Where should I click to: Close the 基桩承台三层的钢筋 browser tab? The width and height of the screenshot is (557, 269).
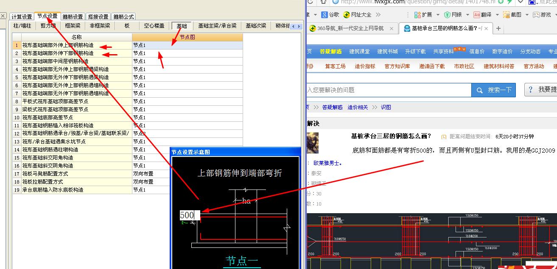click(486, 28)
